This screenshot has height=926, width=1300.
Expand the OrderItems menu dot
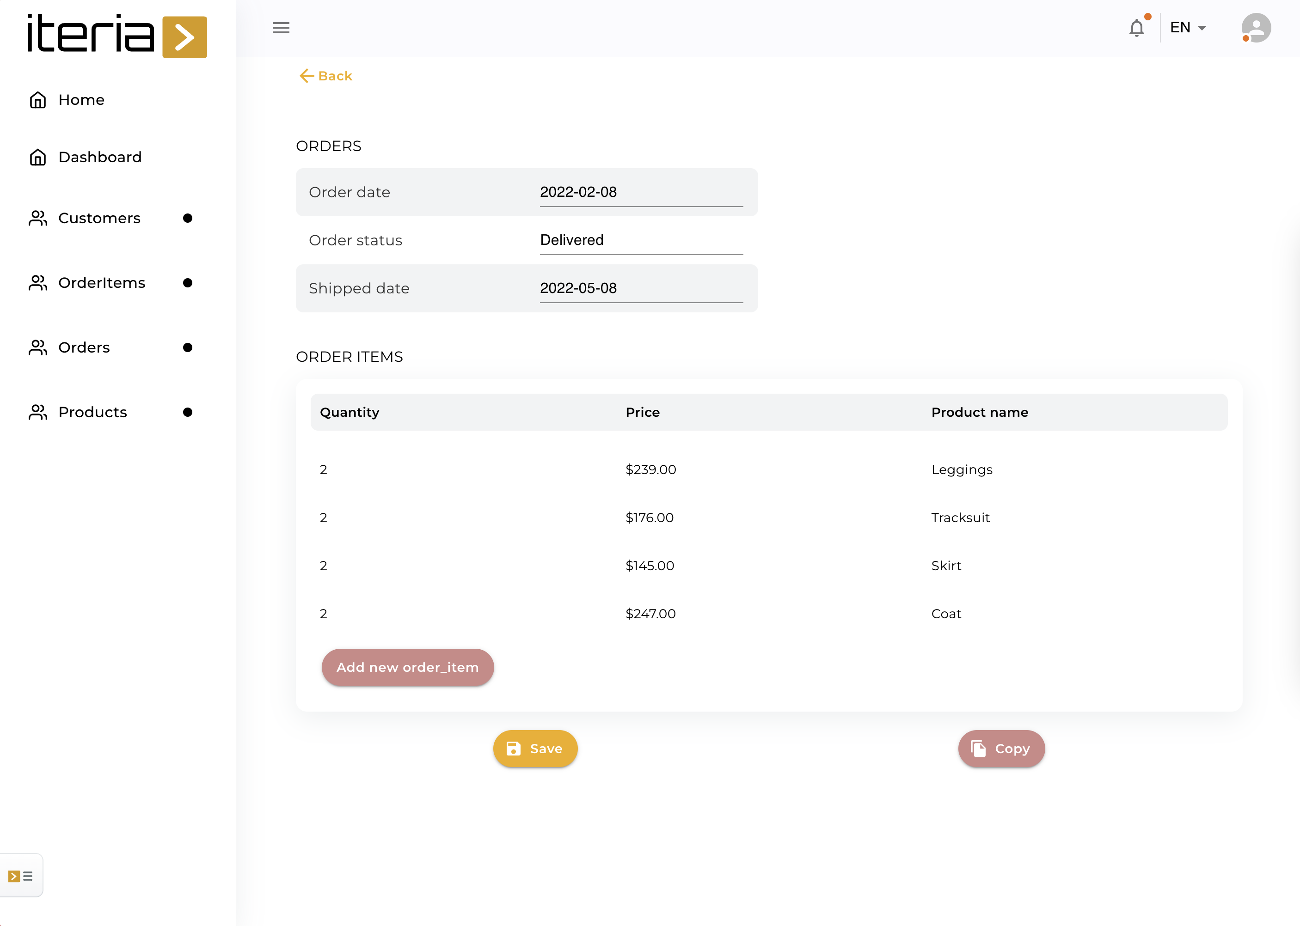point(187,283)
